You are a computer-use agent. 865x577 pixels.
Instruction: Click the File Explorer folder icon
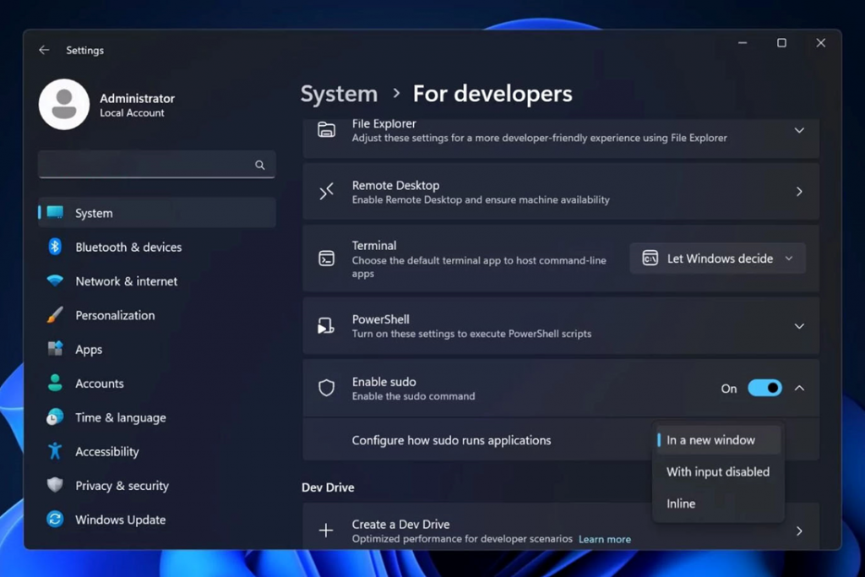[x=327, y=129]
